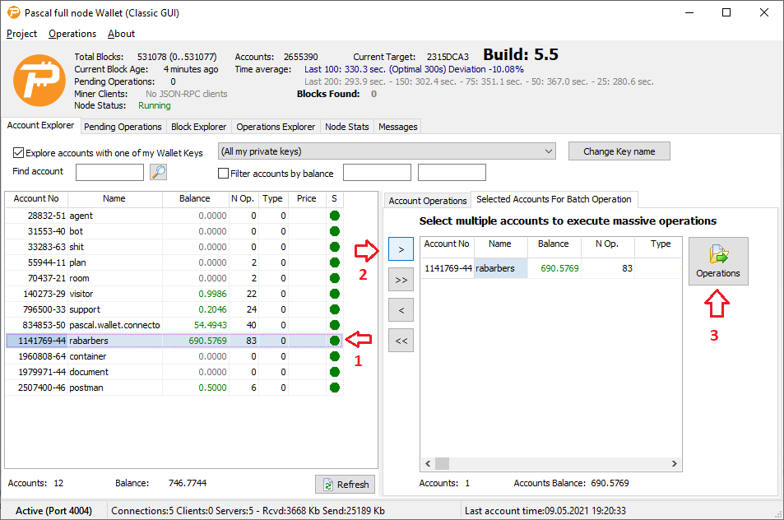Open the All my private keys dropdown
This screenshot has width=784, height=520.
tap(387, 151)
